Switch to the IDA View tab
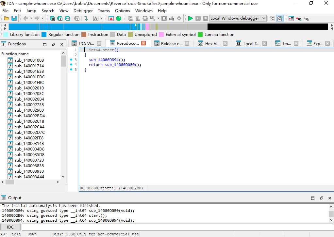334x237 pixels. point(86,44)
